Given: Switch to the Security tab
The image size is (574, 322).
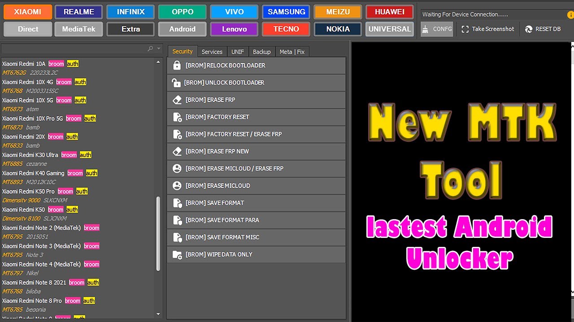Looking at the screenshot, I should (183, 51).
